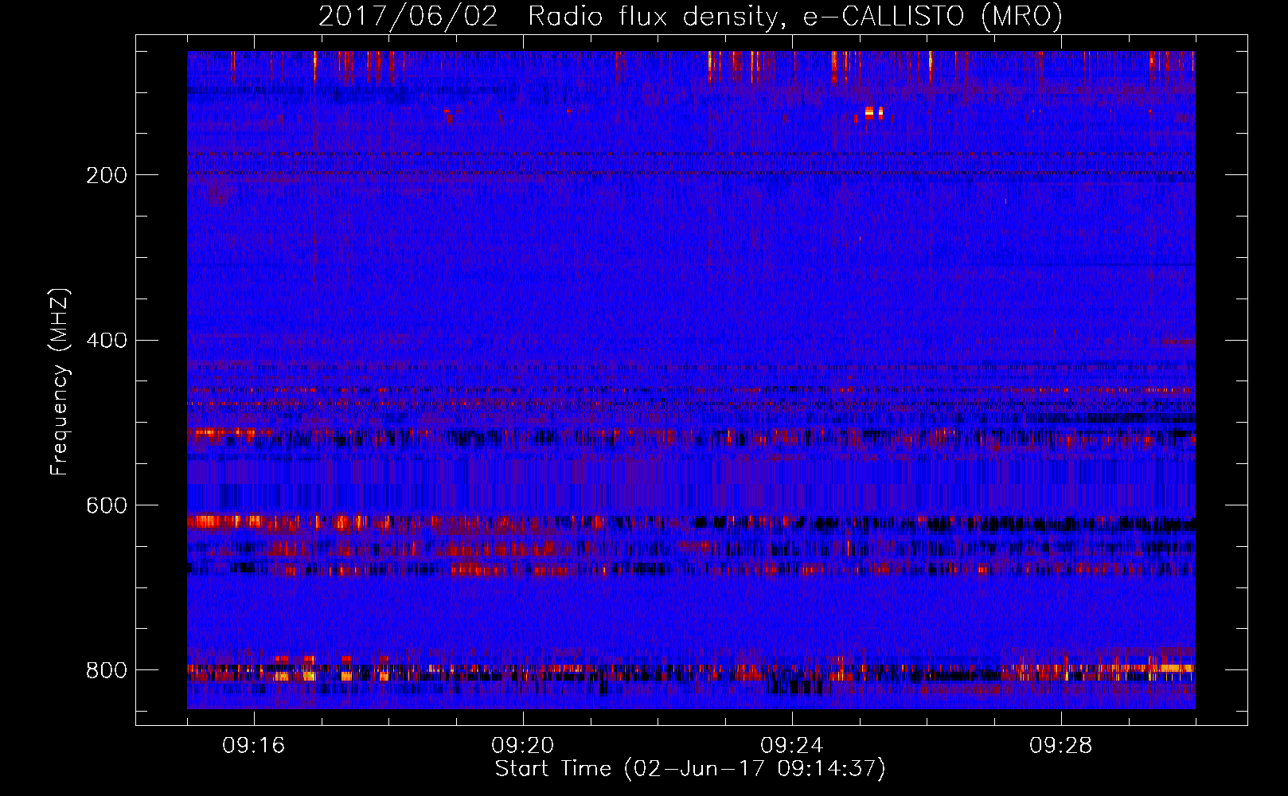The image size is (1288, 796).
Task: Click the 600 frequency tick label
Action: pos(107,505)
